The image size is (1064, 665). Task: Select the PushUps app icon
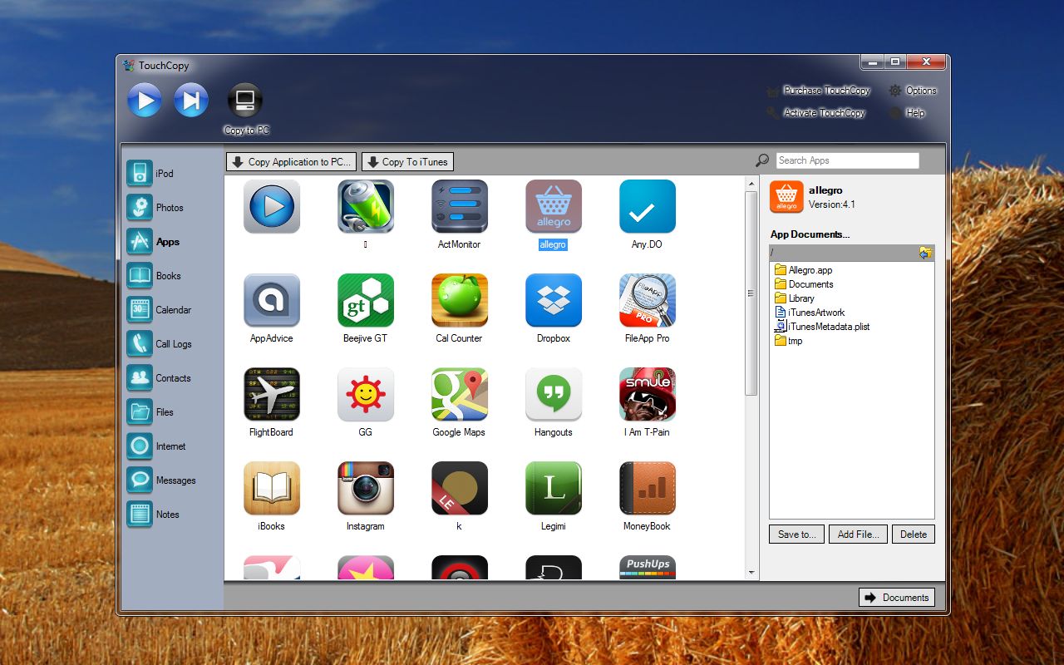click(648, 567)
